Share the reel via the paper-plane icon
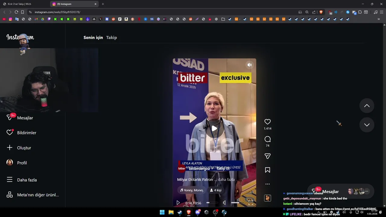The height and width of the screenshot is (217, 386). tap(267, 156)
